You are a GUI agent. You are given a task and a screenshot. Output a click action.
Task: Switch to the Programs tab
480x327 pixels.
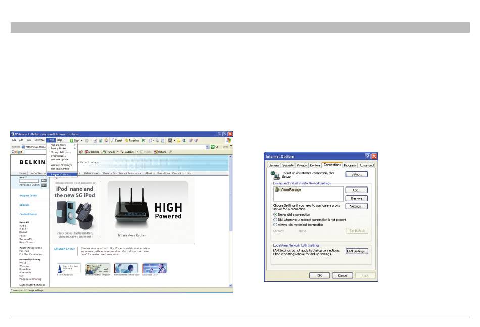point(350,165)
